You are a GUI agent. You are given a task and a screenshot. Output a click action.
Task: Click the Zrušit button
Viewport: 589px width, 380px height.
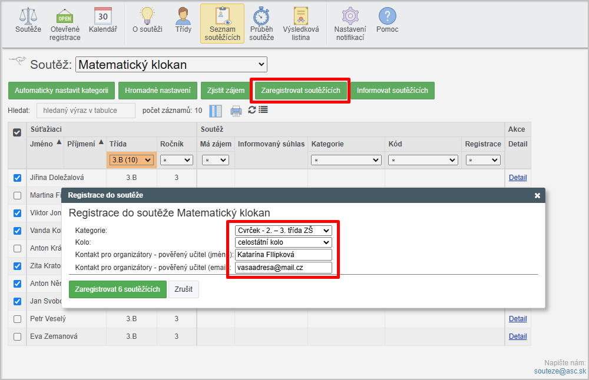click(184, 289)
